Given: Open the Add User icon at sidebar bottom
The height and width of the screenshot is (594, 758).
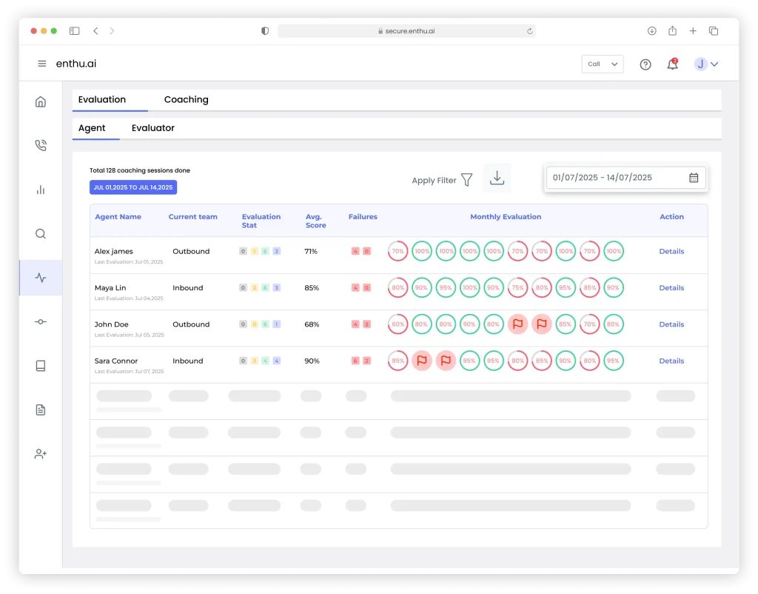Looking at the screenshot, I should point(40,454).
